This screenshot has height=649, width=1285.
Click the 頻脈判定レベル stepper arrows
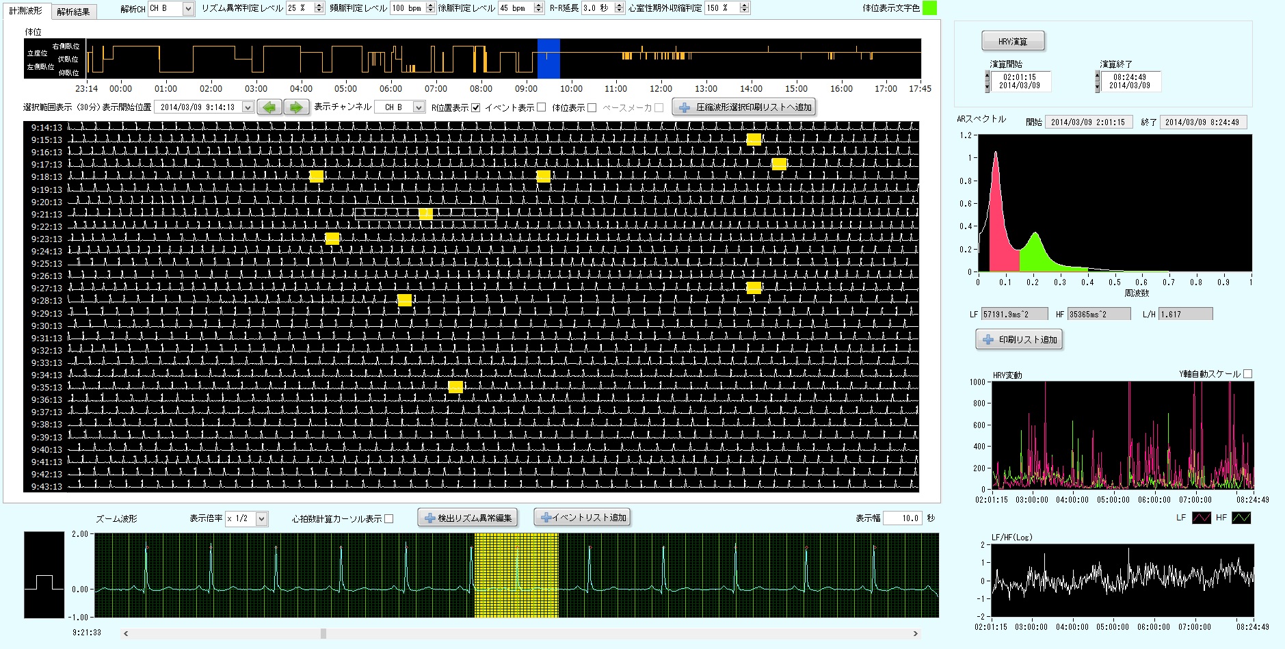pos(430,8)
